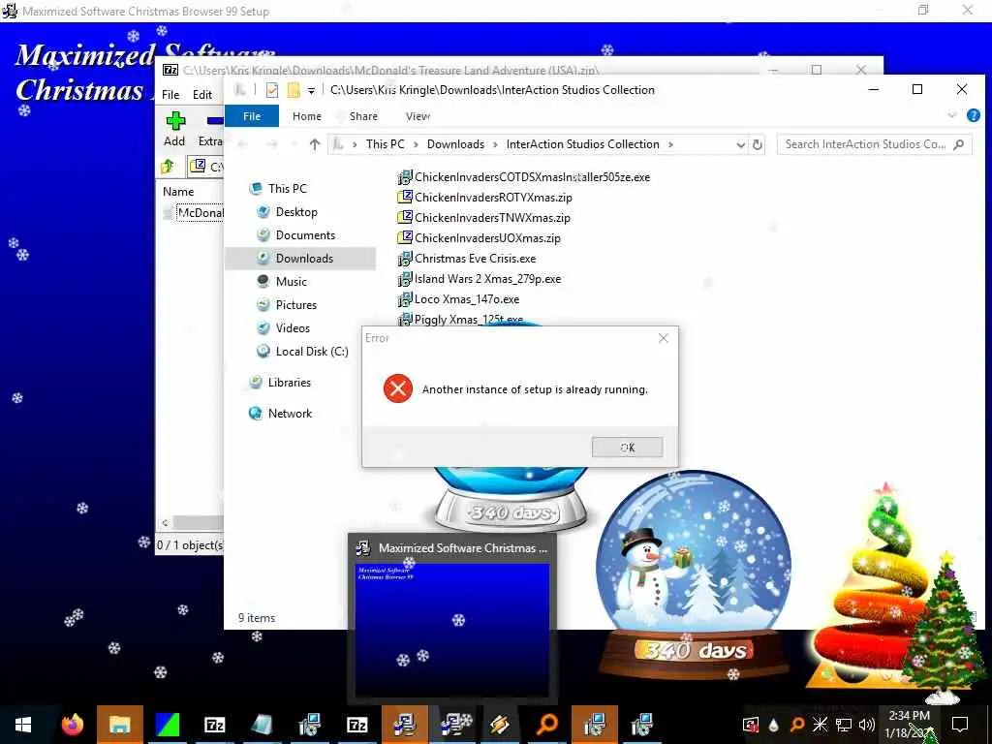Screen dimensions: 992x744
Task: Click the Properties checkmark quick access icon
Action: (272, 90)
